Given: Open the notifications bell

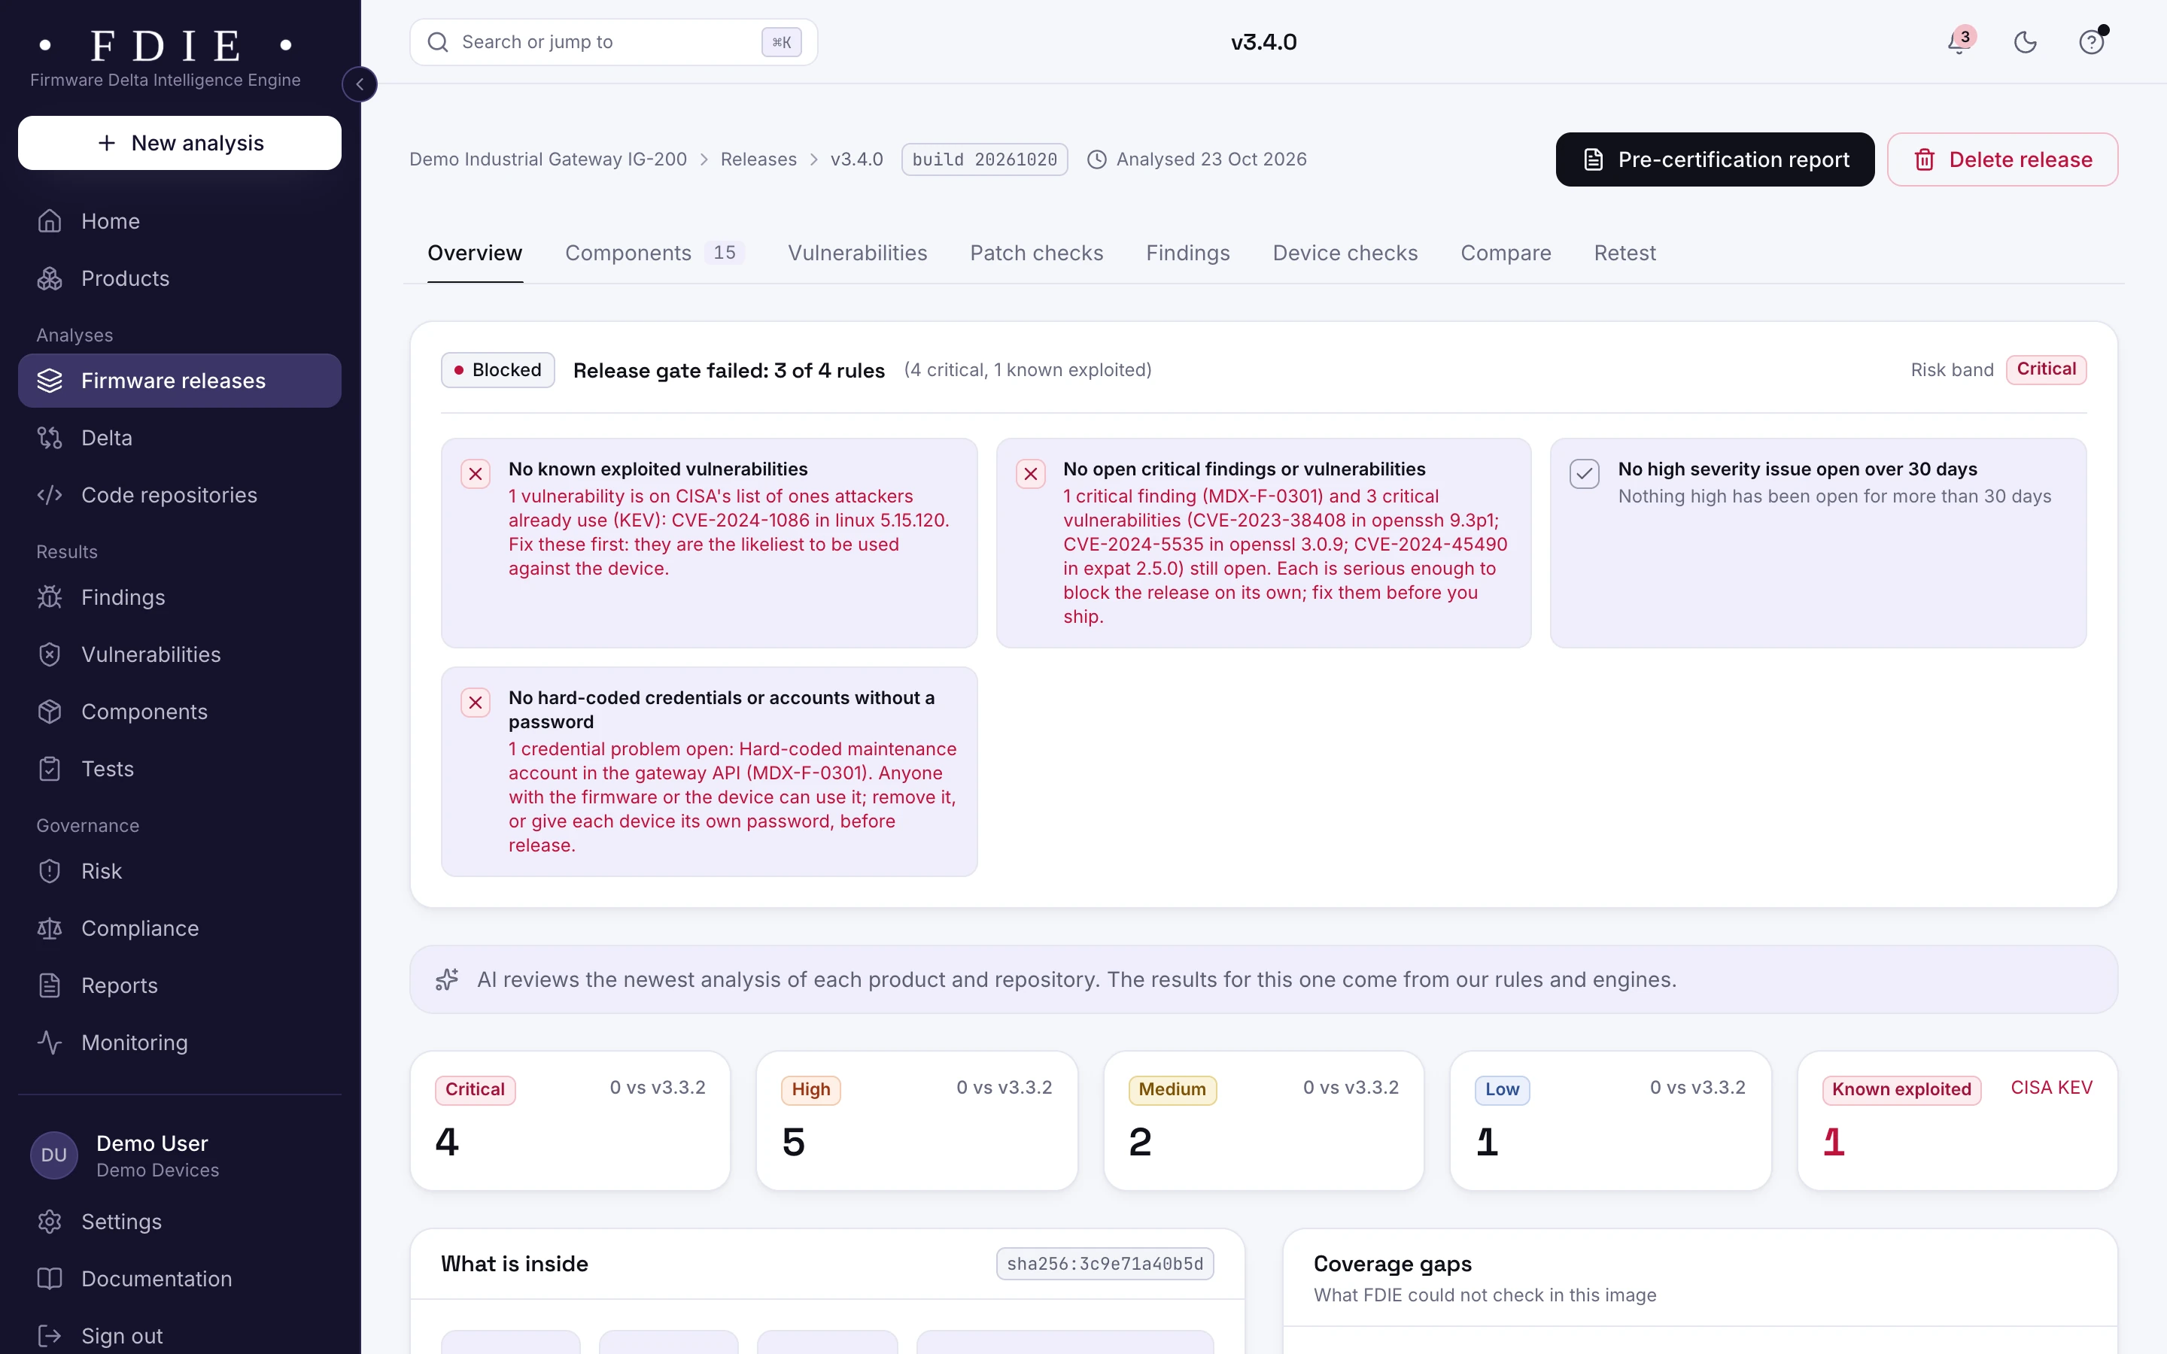Looking at the screenshot, I should tap(1959, 42).
